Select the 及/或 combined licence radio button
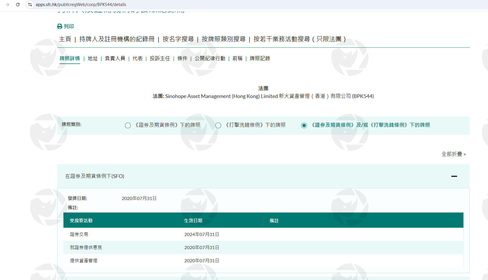The width and height of the screenshot is (488, 280). coord(304,125)
